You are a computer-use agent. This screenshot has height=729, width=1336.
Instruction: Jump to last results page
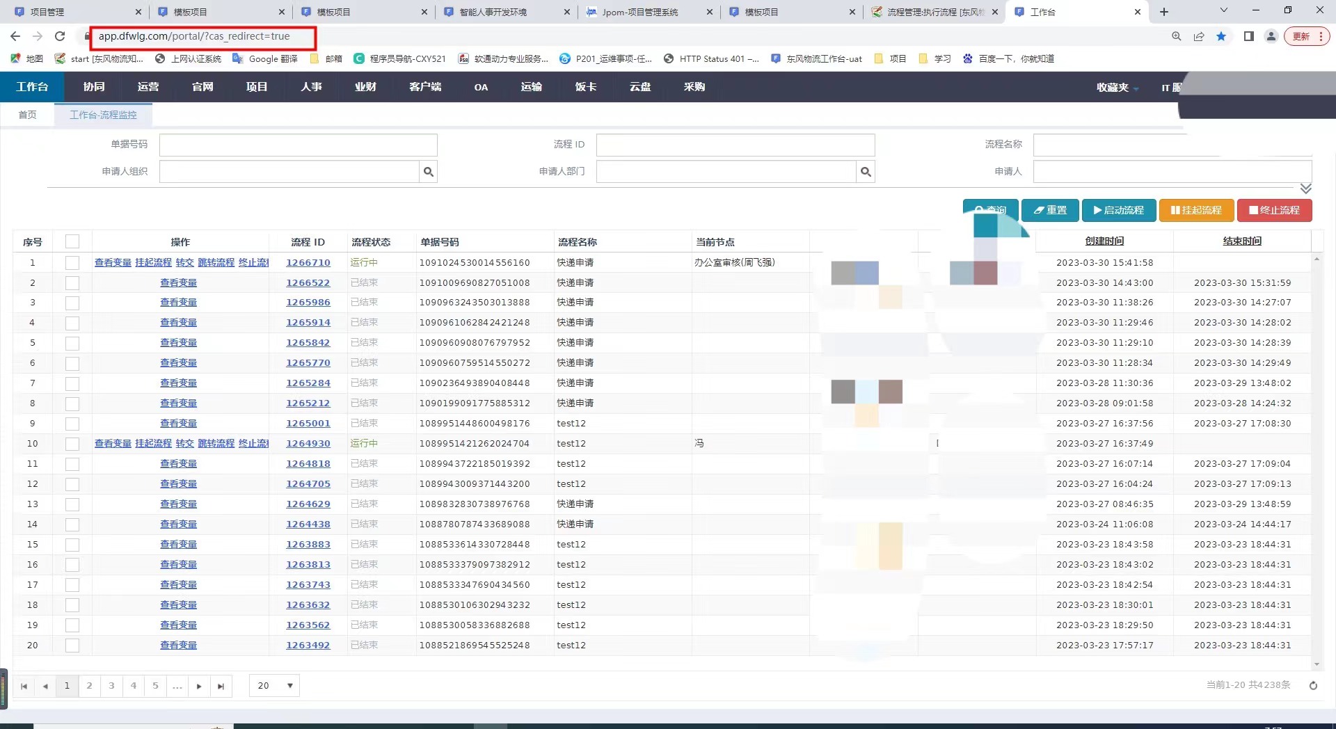(221, 686)
